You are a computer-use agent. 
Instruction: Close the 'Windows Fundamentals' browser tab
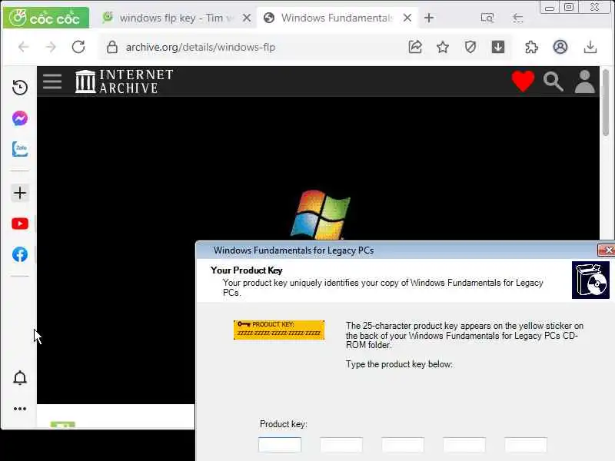(407, 18)
